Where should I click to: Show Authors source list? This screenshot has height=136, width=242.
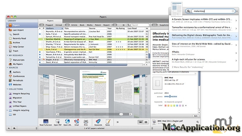click(16, 72)
